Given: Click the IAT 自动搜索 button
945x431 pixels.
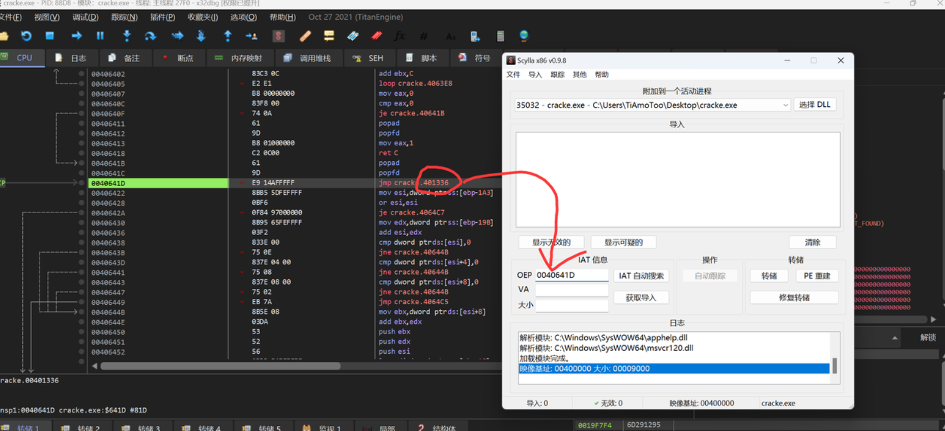Looking at the screenshot, I should click(x=641, y=276).
